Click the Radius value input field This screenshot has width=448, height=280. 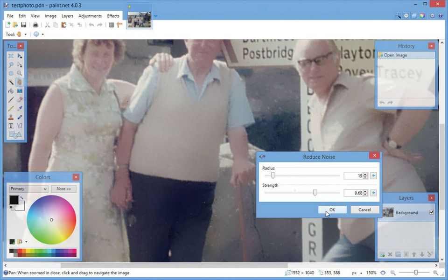(x=353, y=176)
